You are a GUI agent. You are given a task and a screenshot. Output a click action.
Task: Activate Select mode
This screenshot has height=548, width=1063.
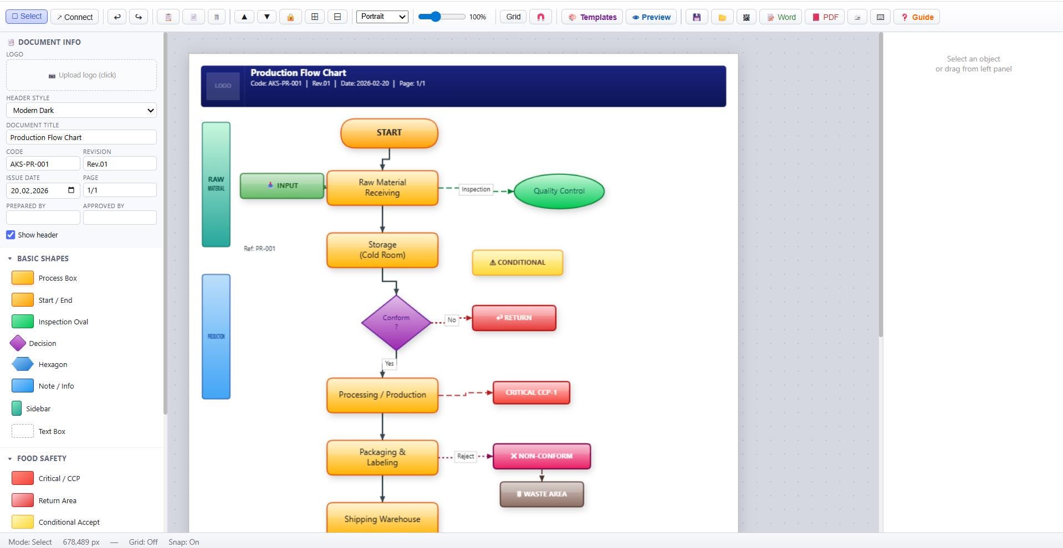[27, 16]
